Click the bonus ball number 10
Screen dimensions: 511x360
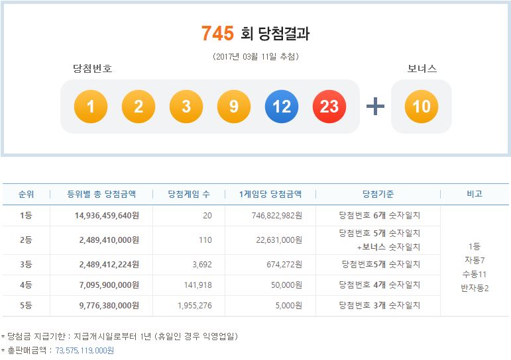coord(422,107)
